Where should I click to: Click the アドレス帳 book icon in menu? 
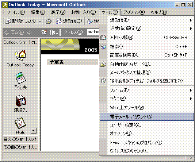(103, 38)
